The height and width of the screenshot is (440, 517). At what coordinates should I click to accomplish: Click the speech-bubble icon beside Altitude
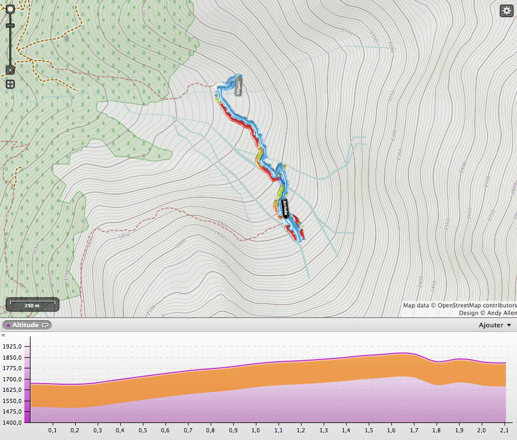click(45, 325)
